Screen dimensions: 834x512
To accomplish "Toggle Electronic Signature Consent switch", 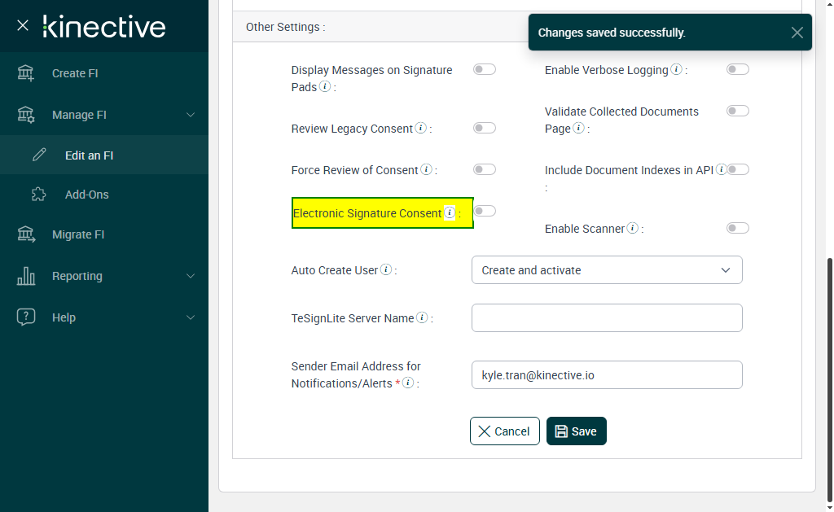I will [x=485, y=212].
